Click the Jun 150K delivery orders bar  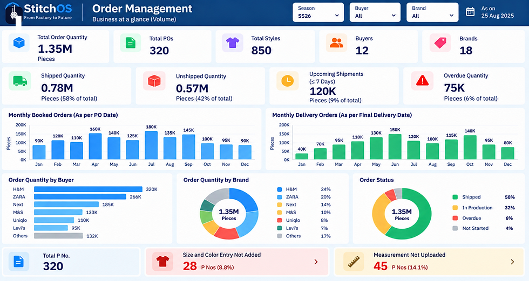point(395,147)
